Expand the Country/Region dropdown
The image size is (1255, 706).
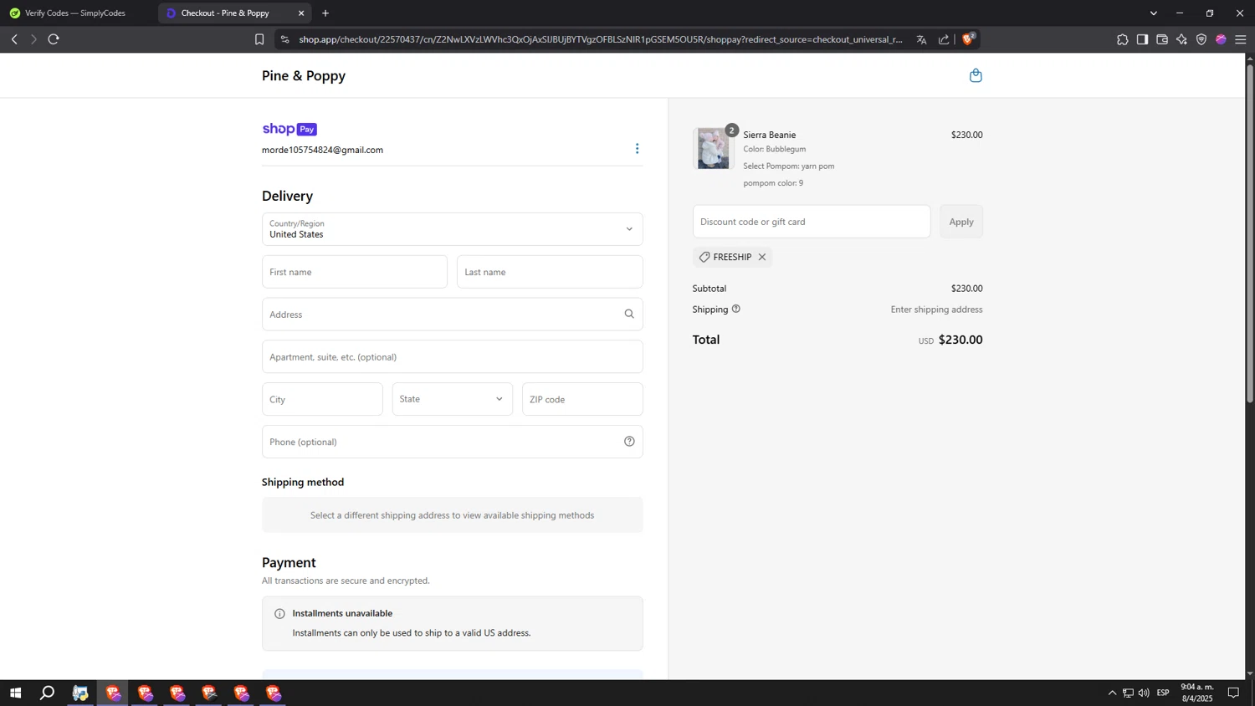click(x=453, y=229)
